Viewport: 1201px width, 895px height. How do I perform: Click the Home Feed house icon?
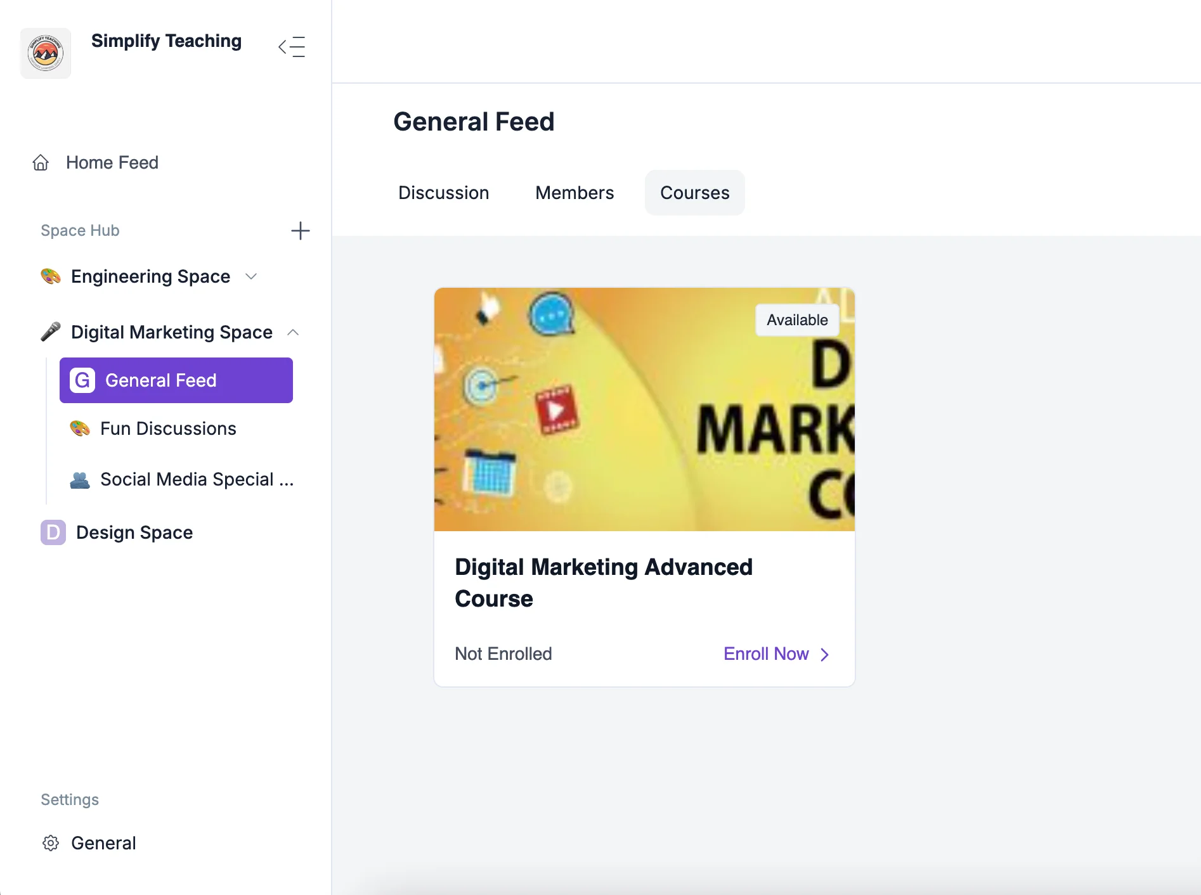coord(41,163)
